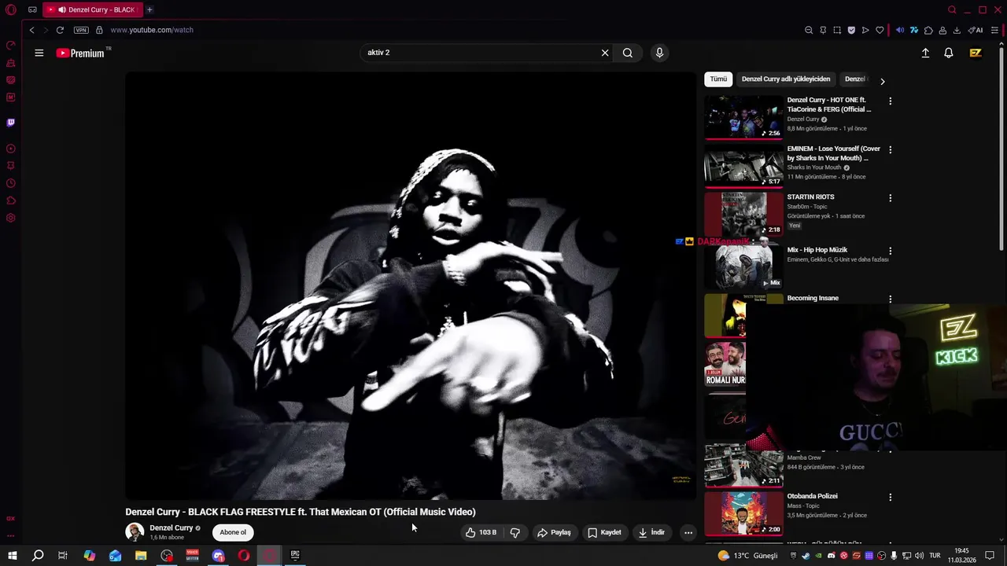Open options for Otobanda Polizei
This screenshot has height=566, width=1007.
[890, 498]
